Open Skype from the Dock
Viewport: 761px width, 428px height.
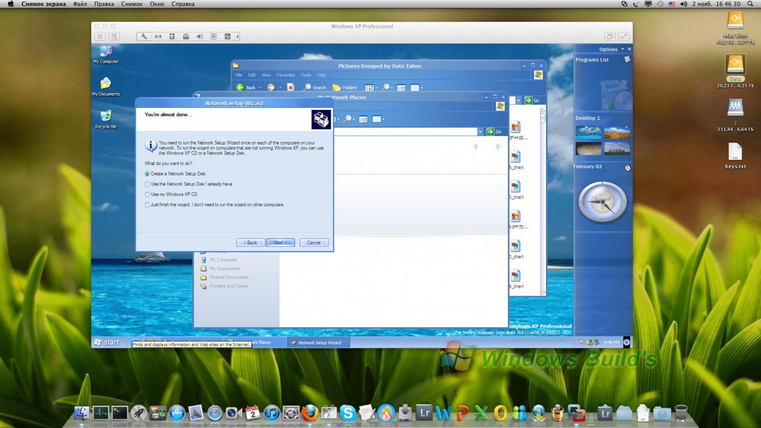[x=348, y=413]
